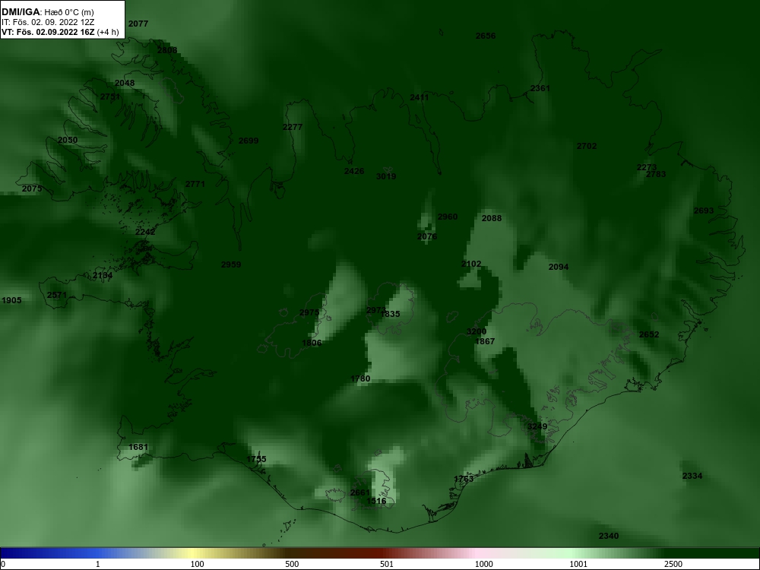Click the color scale label 501

click(387, 564)
